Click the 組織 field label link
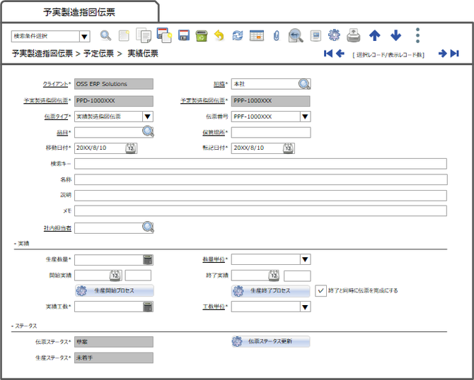 [220, 84]
